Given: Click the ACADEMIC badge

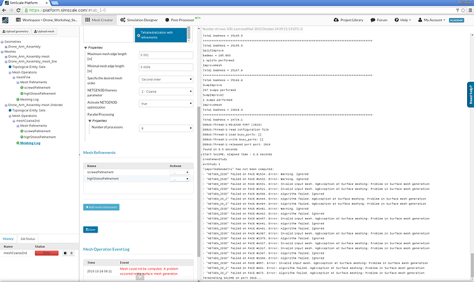Looking at the screenshot, I should click(x=456, y=20).
